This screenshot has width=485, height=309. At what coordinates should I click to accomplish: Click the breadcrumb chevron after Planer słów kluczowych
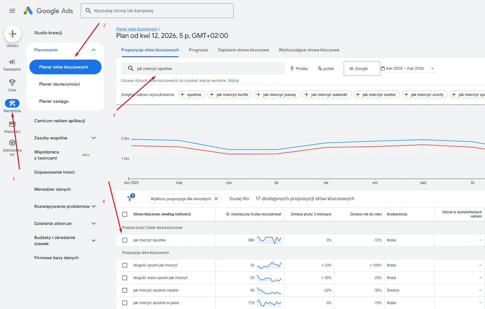pos(159,29)
